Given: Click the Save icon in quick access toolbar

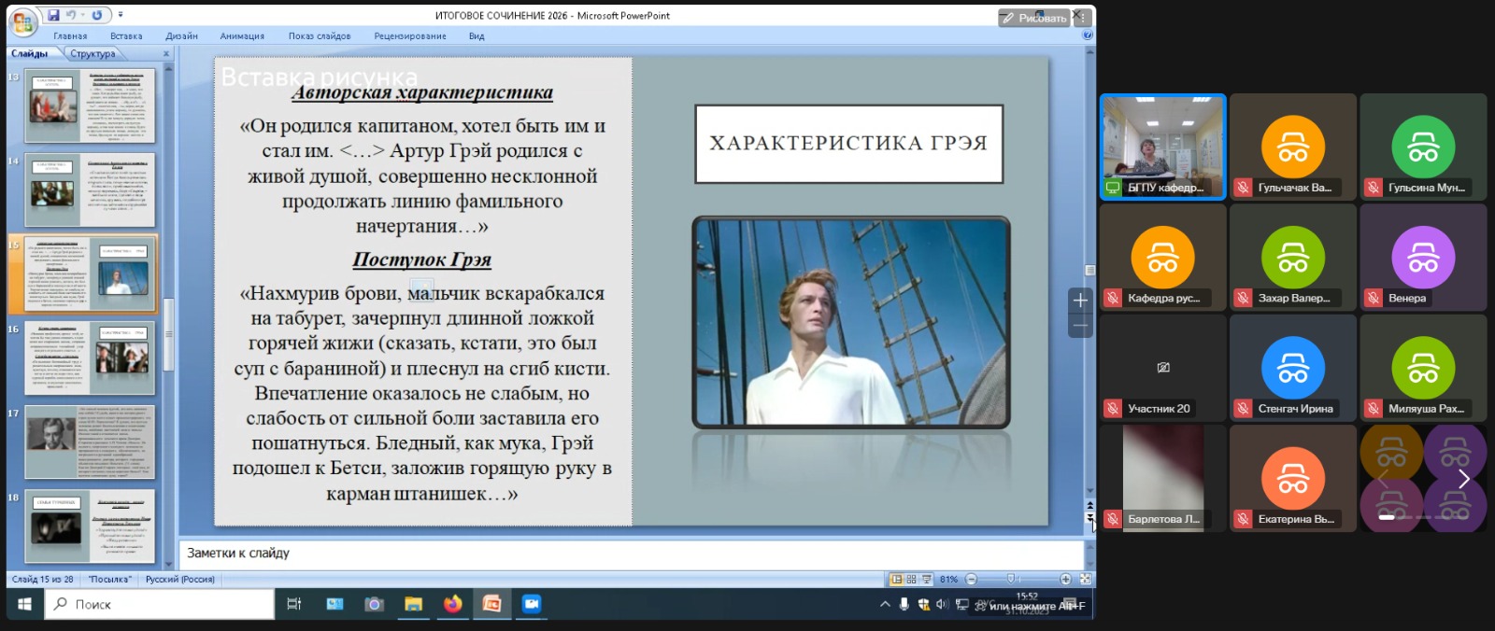Looking at the screenshot, I should click(54, 15).
